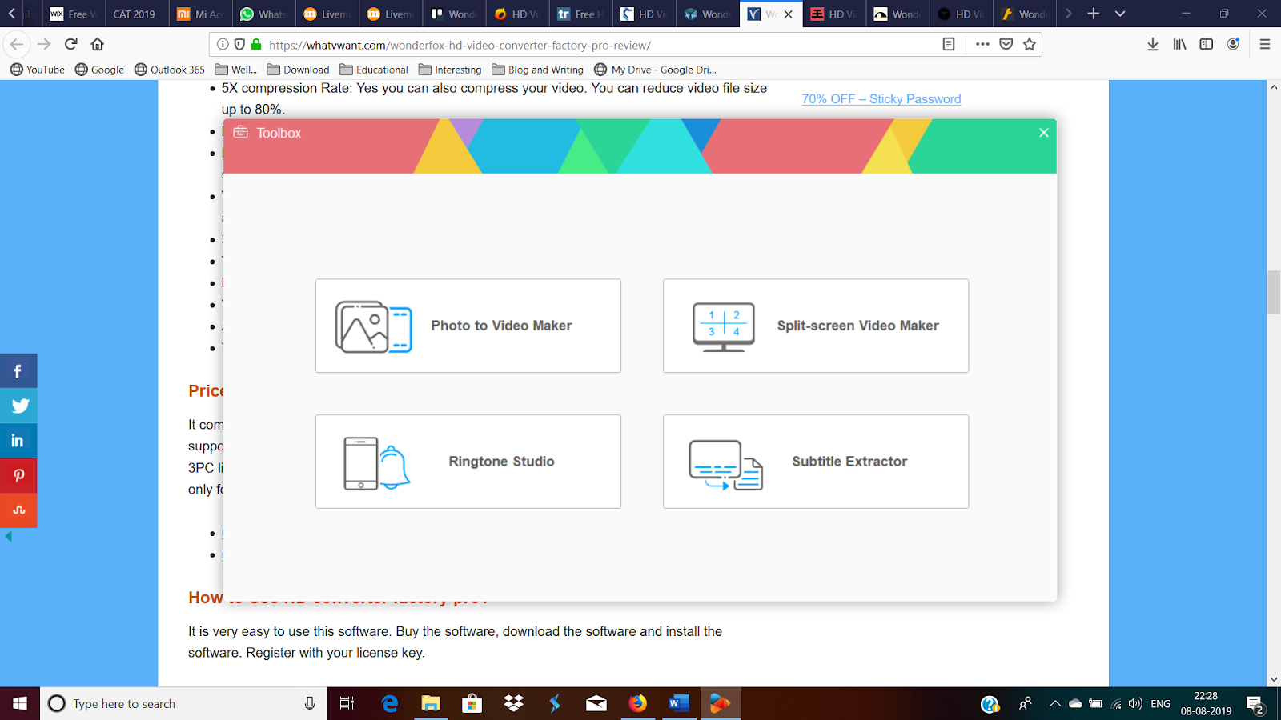Hide the social share sidebar

[8, 537]
